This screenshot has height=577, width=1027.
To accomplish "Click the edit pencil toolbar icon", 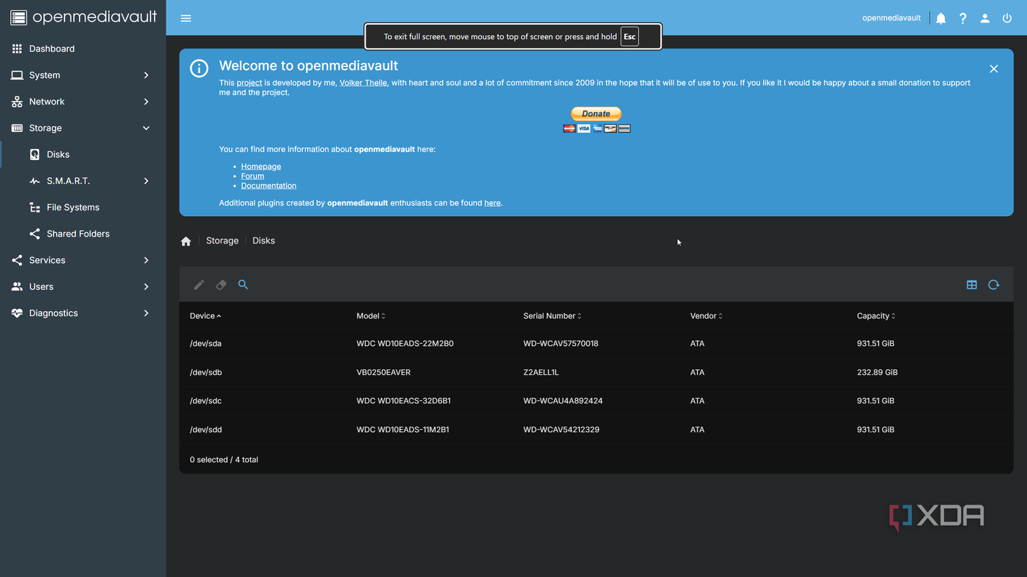I will pyautogui.click(x=199, y=284).
